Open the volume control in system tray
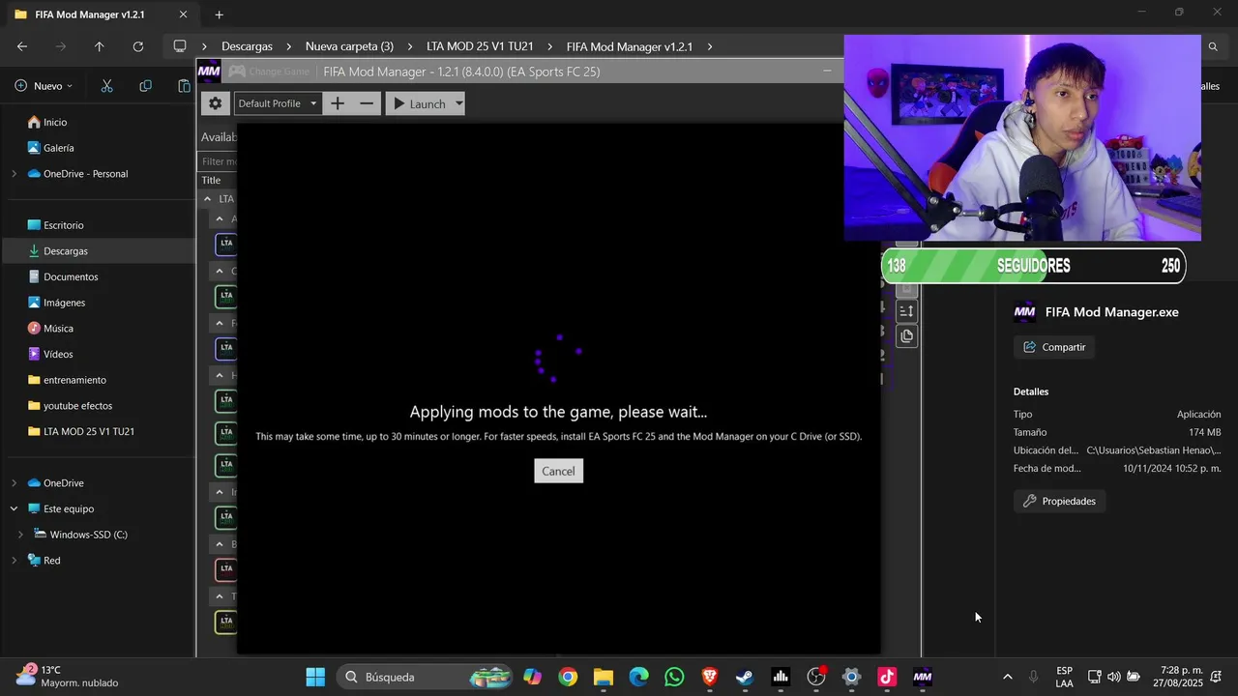This screenshot has width=1238, height=696. click(x=1113, y=677)
